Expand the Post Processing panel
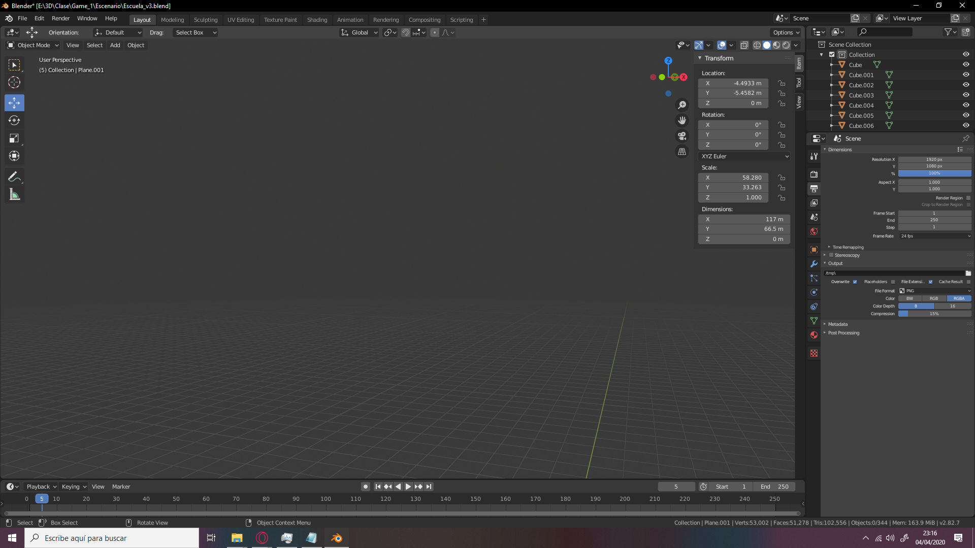975x548 pixels. coord(843,333)
